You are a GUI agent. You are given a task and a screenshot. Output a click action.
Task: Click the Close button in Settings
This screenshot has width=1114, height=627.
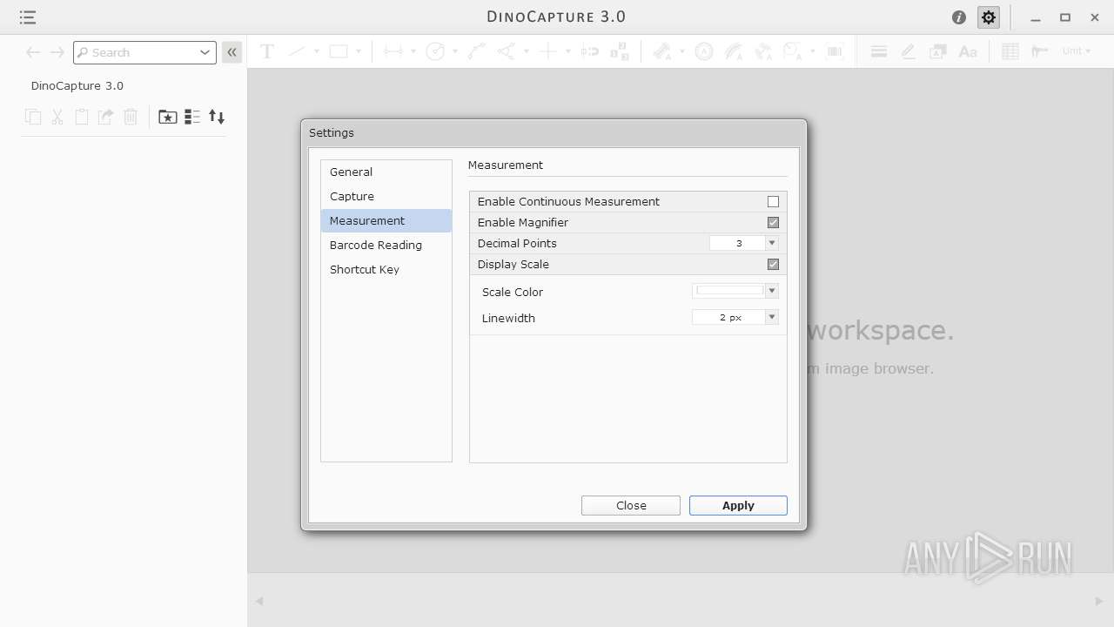631,505
